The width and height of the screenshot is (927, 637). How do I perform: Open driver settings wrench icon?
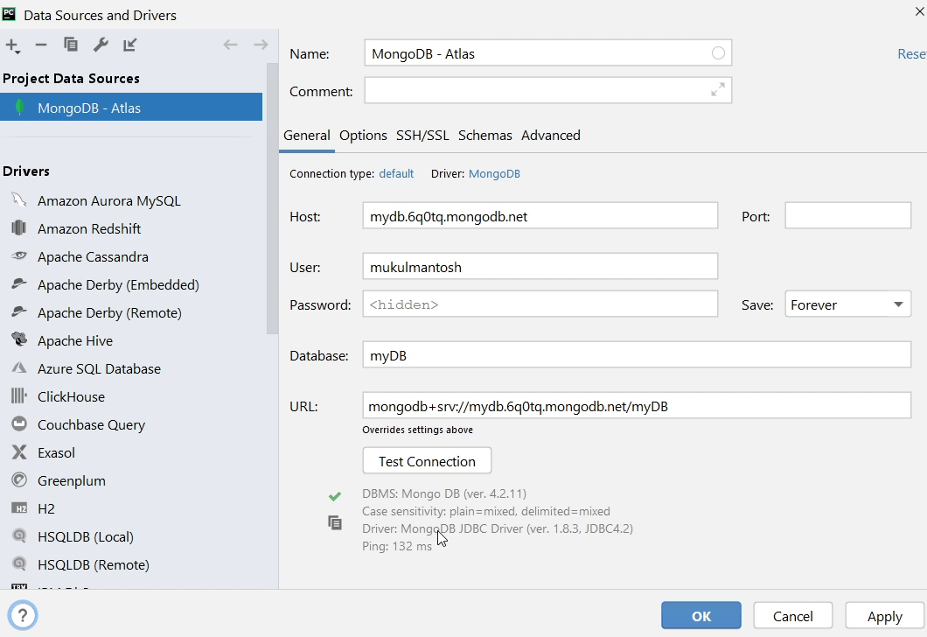tap(101, 45)
